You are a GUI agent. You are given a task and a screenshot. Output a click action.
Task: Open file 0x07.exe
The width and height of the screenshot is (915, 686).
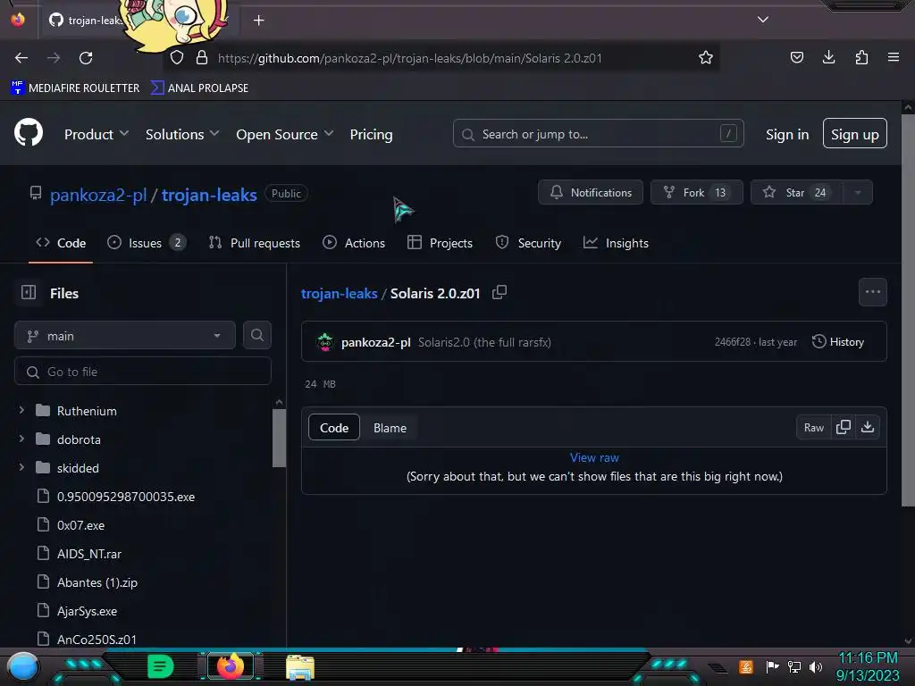click(x=80, y=525)
